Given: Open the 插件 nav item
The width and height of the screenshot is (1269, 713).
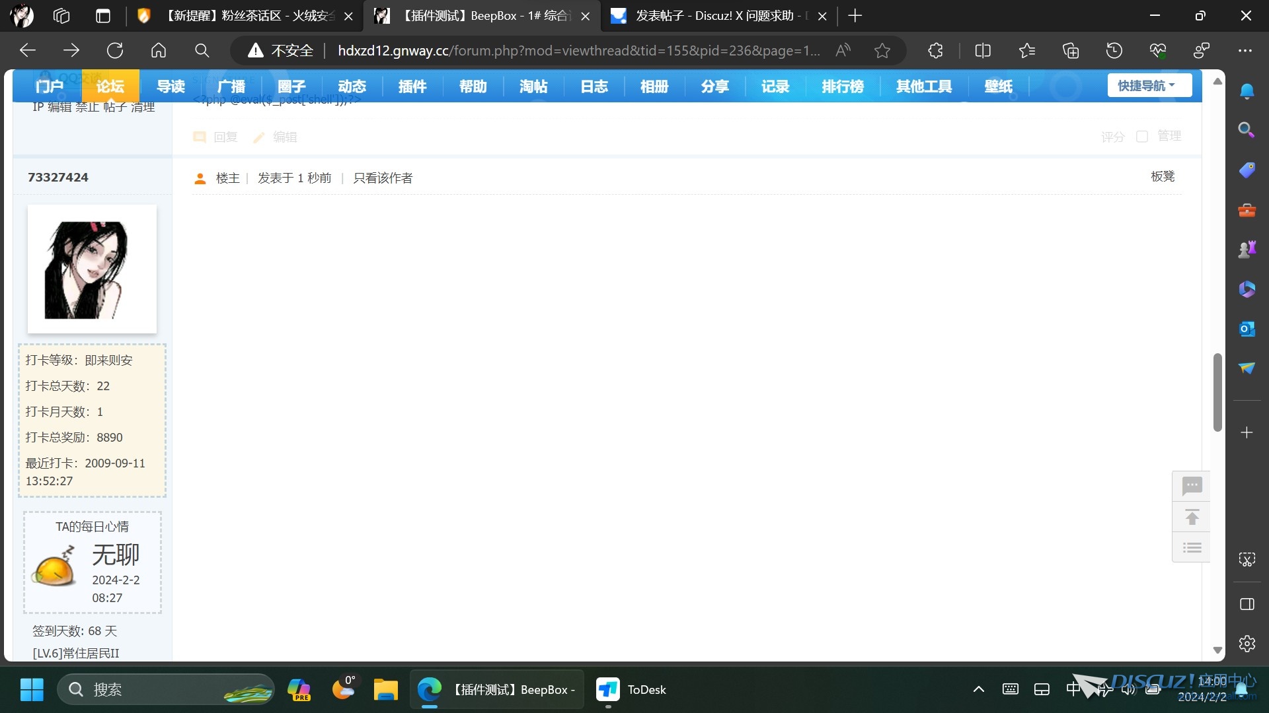Looking at the screenshot, I should tap(412, 86).
